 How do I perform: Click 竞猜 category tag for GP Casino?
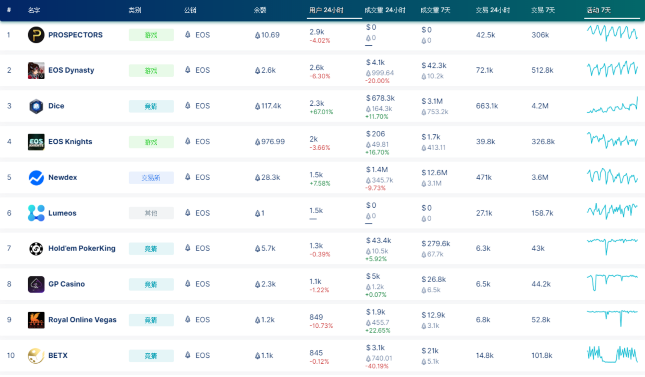pyautogui.click(x=151, y=284)
